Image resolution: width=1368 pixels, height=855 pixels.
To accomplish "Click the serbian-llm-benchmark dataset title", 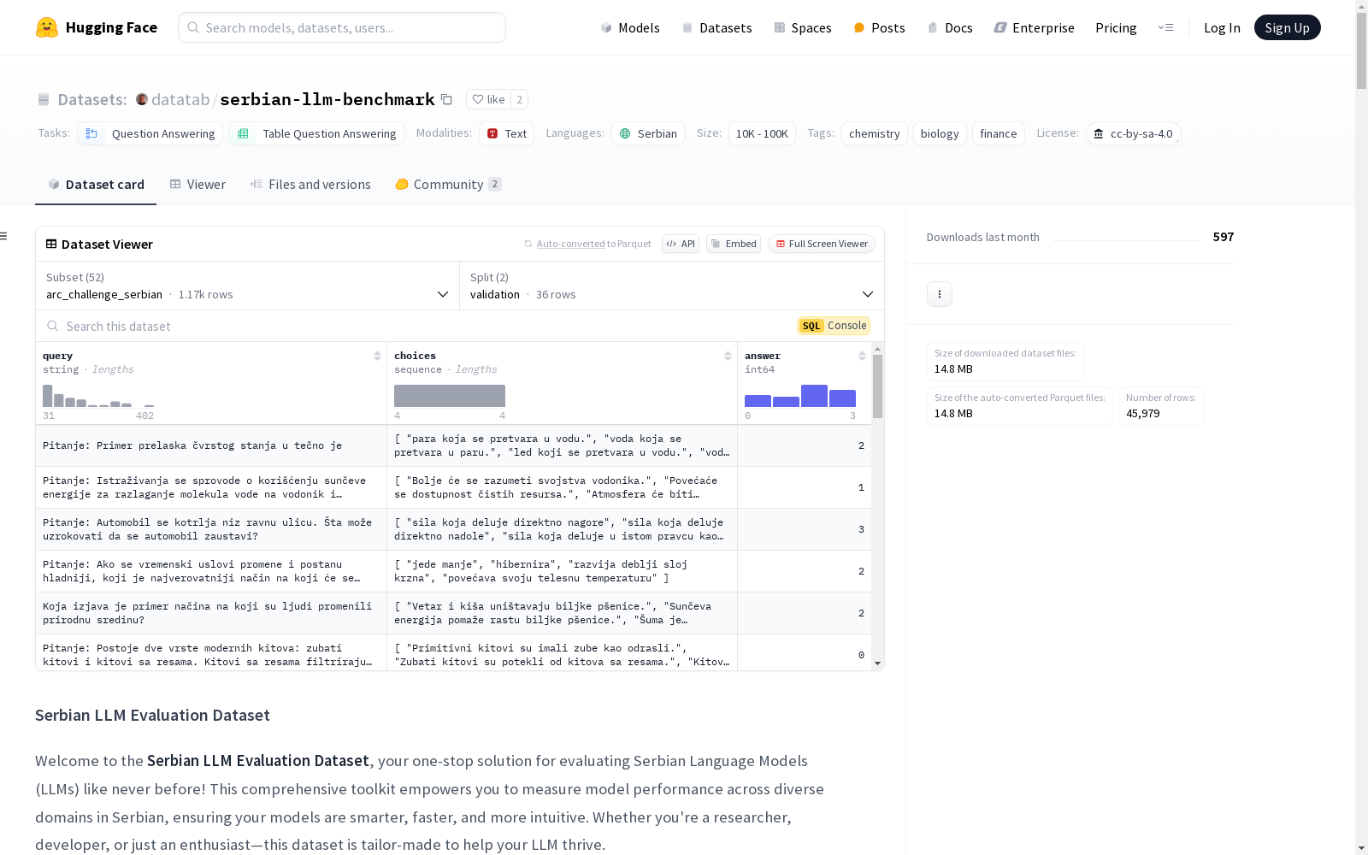I will [x=327, y=99].
